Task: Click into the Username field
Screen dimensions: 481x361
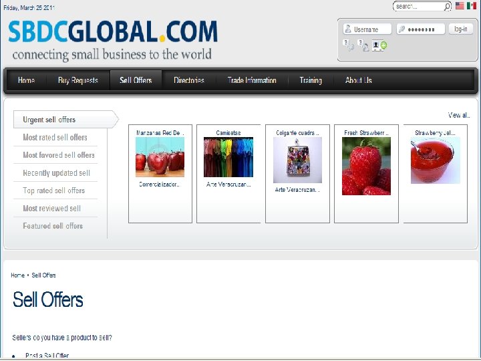Action: [367, 29]
